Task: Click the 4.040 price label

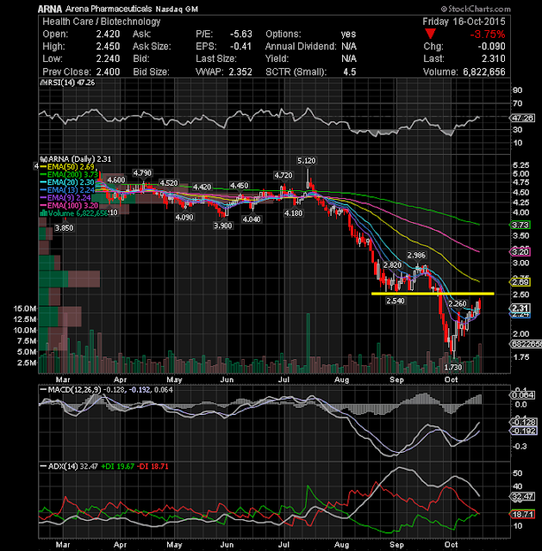Action: pyautogui.click(x=252, y=220)
